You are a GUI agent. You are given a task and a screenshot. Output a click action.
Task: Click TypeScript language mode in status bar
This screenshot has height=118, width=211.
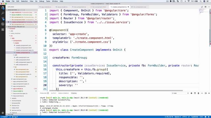(x=195, y=117)
